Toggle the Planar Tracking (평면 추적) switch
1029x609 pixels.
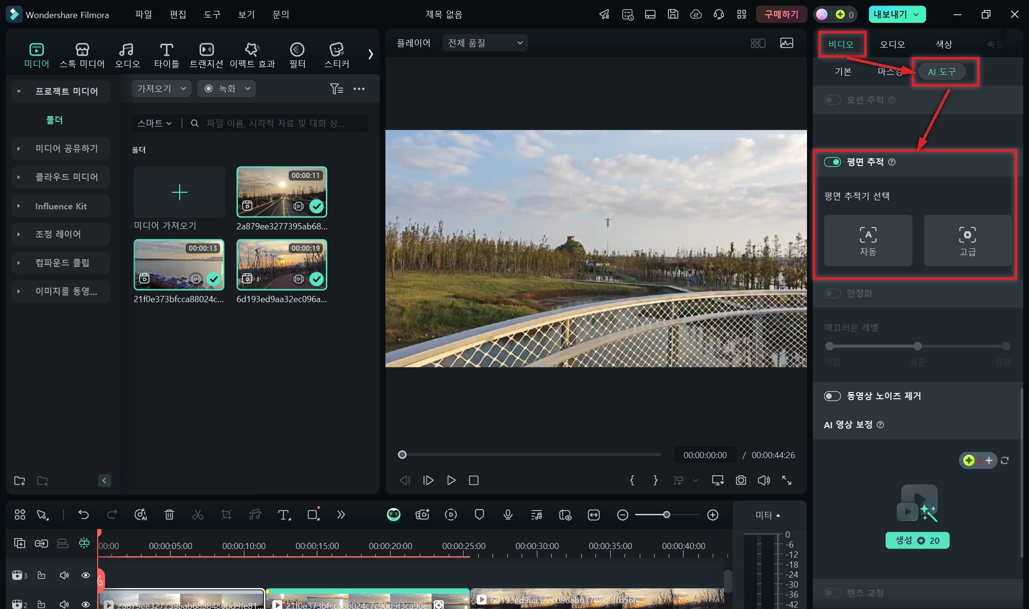click(832, 162)
